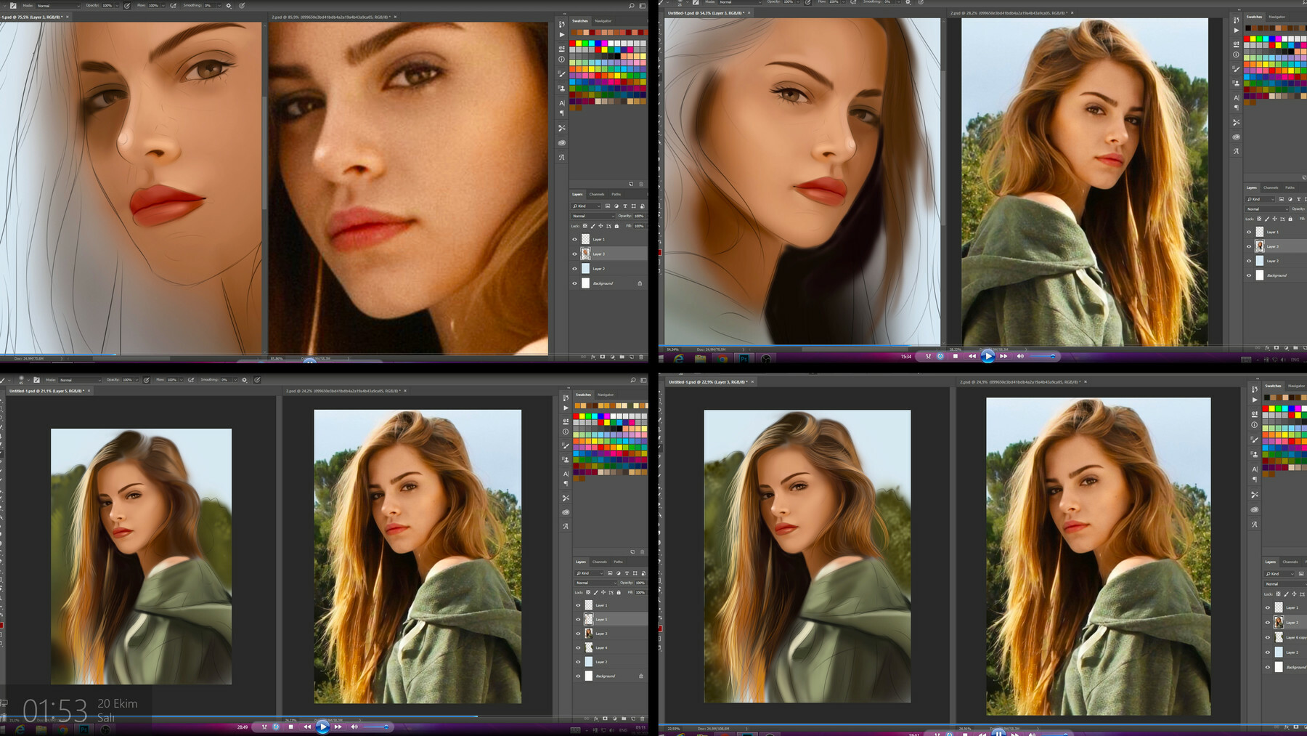
Task: Hide Background layer in top-right Layers panel
Action: coord(1249,275)
